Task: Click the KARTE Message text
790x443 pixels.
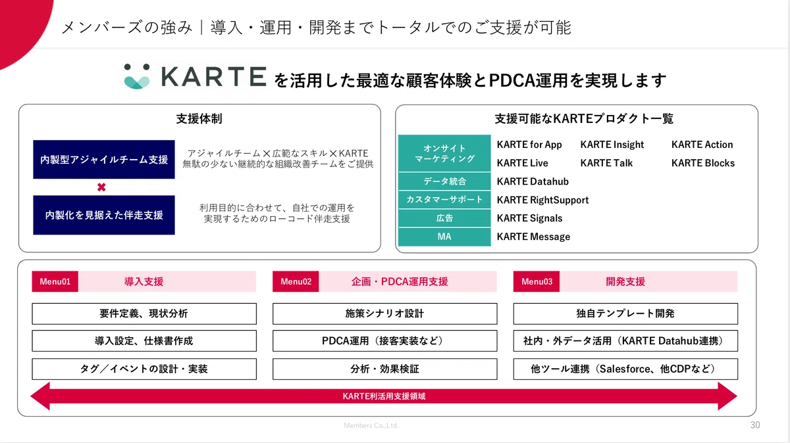Action: pyautogui.click(x=534, y=237)
